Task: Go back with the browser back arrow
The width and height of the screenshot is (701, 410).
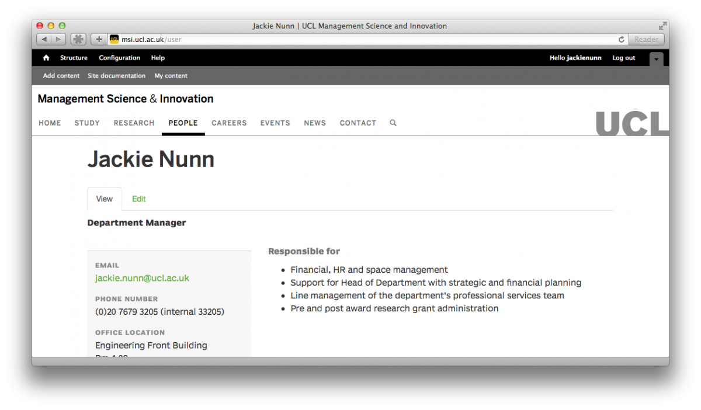Action: click(44, 40)
